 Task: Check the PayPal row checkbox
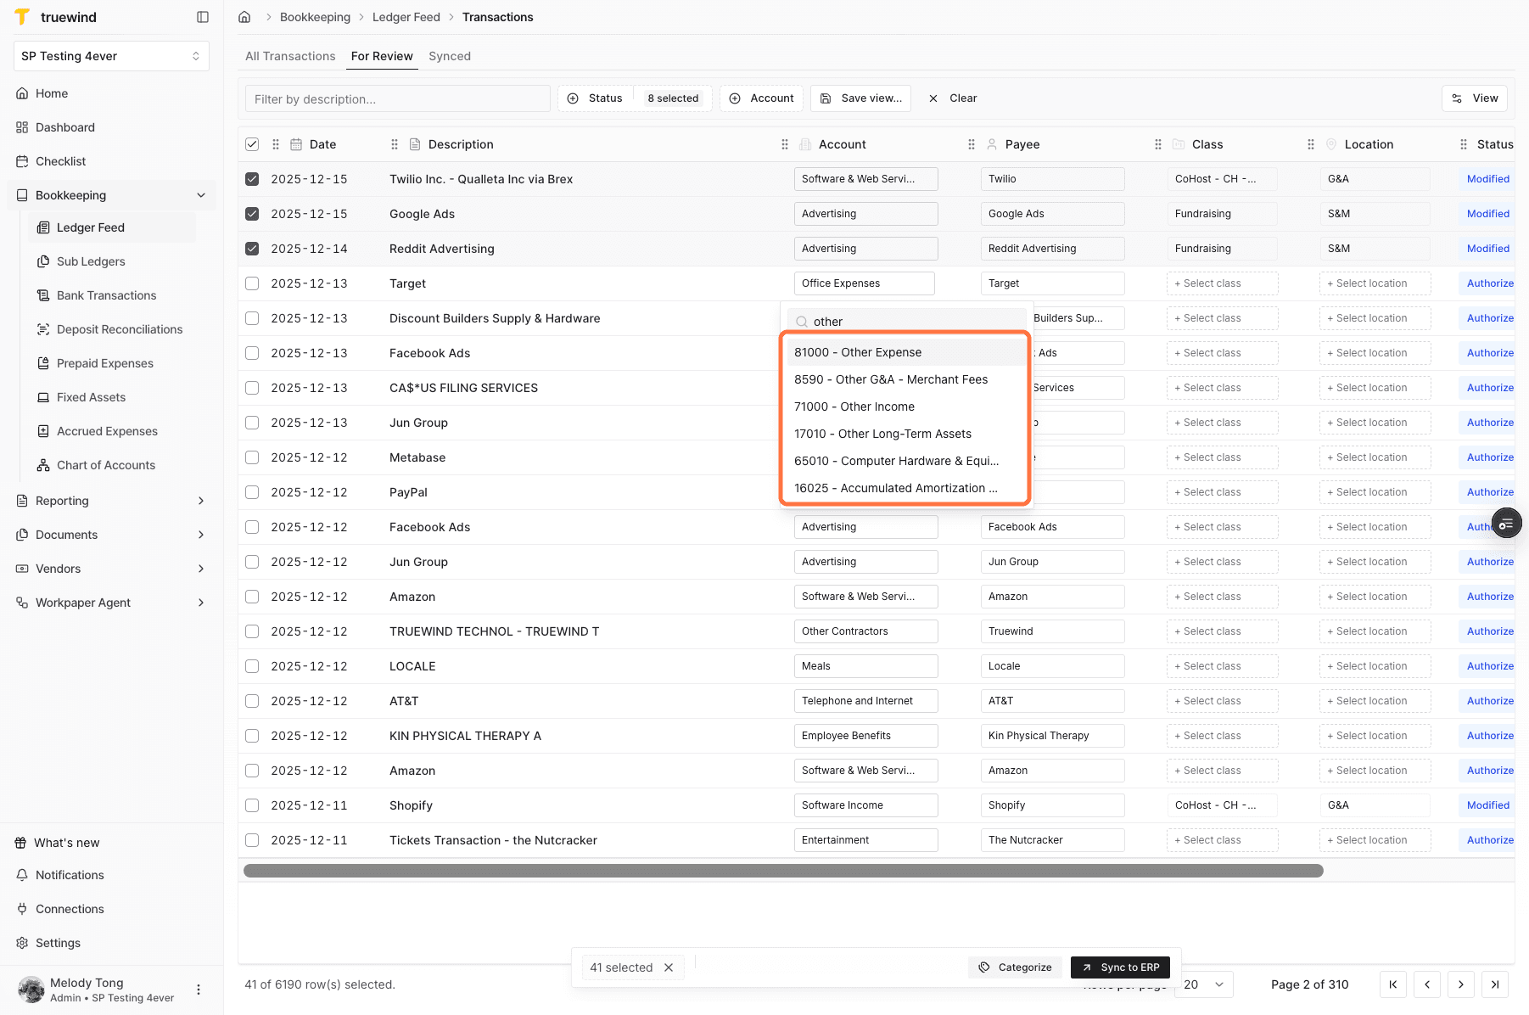[x=252, y=492]
